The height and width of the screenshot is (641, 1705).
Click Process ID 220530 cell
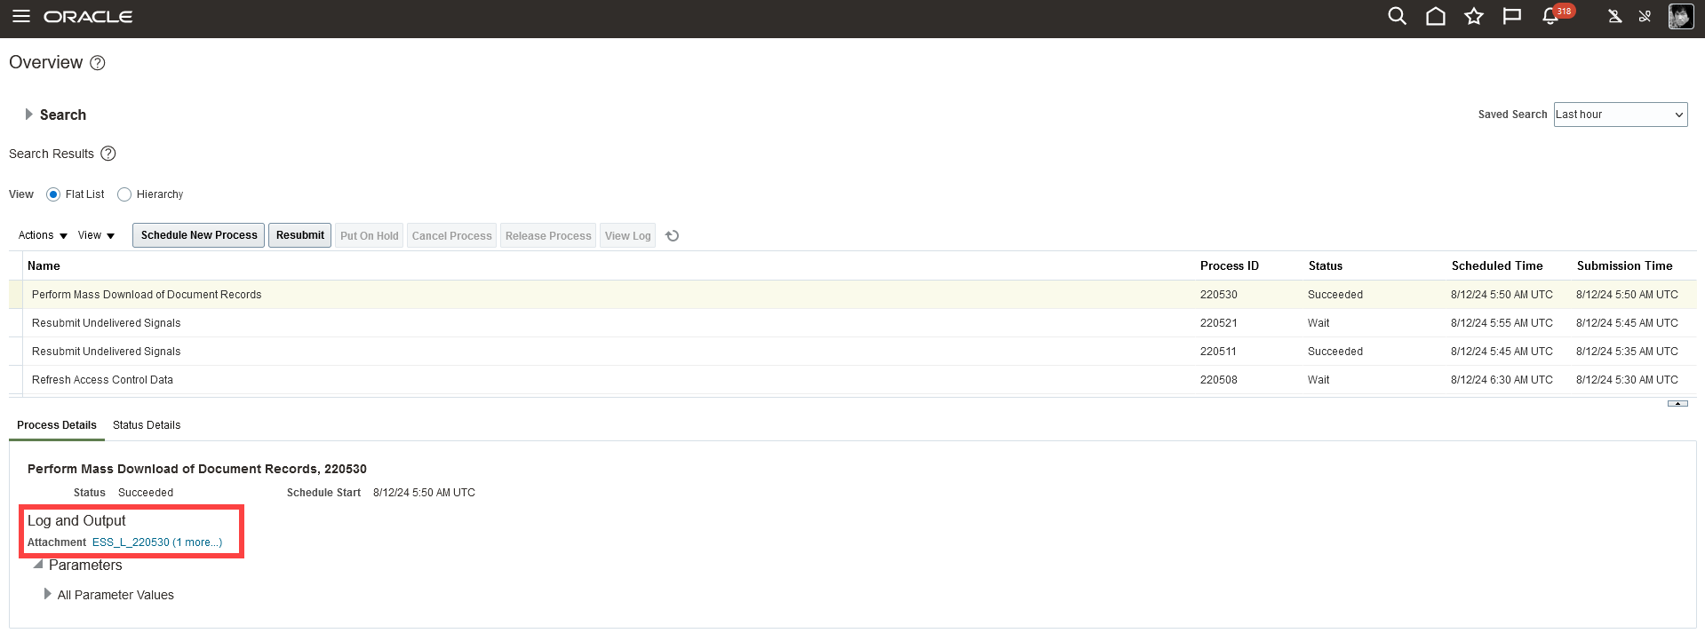tap(1218, 295)
